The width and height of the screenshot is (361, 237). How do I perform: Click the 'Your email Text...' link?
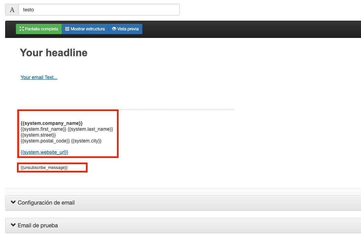coord(39,77)
